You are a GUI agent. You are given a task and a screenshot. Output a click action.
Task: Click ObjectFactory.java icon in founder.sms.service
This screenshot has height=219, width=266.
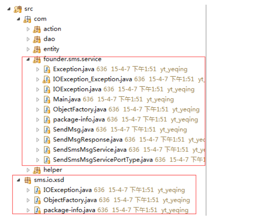(47, 109)
